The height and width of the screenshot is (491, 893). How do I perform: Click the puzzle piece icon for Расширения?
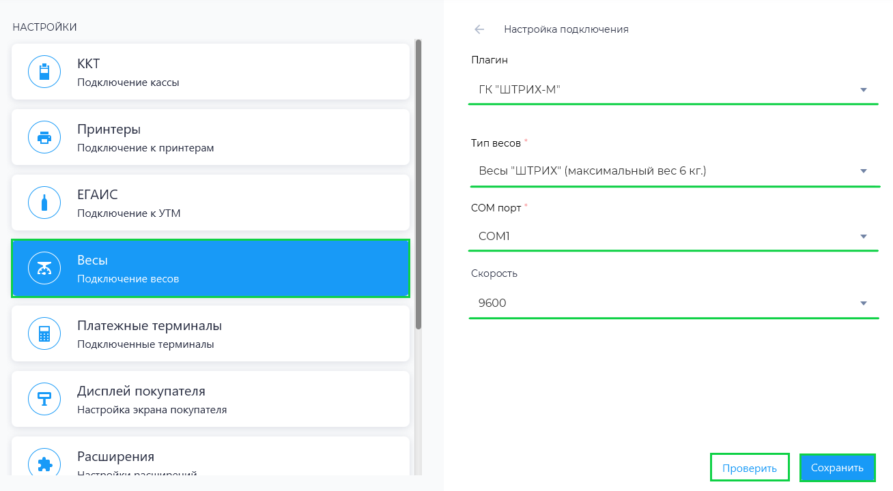click(x=44, y=464)
